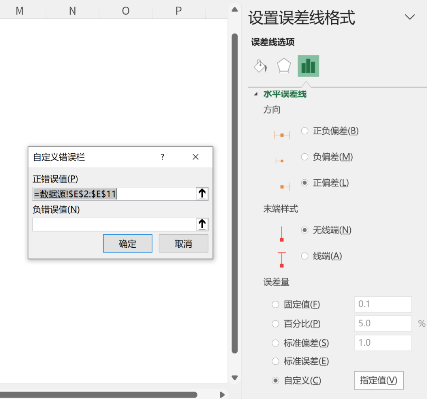427x399 pixels.
Task: Open the Effects pentagon tab
Action: tap(284, 66)
